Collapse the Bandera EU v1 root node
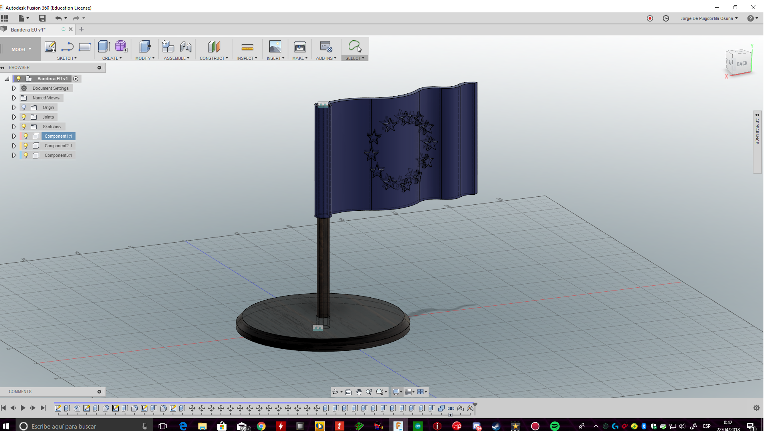The image size is (767, 431). (x=7, y=79)
